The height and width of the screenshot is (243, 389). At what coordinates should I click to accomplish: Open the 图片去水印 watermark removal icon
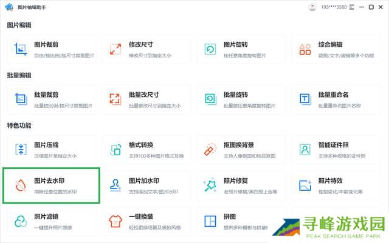tap(21, 185)
